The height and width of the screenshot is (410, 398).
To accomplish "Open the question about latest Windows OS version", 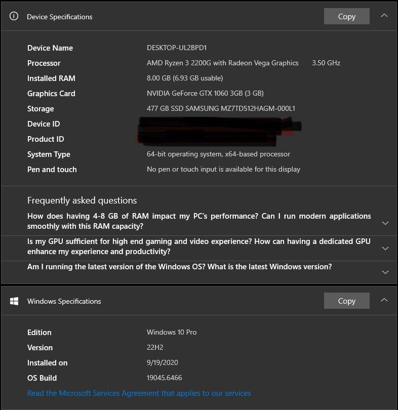I will point(179,267).
